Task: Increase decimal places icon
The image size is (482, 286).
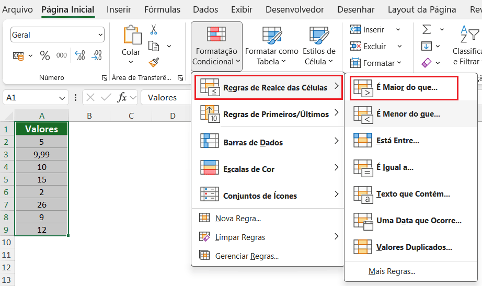Action: pos(80,55)
